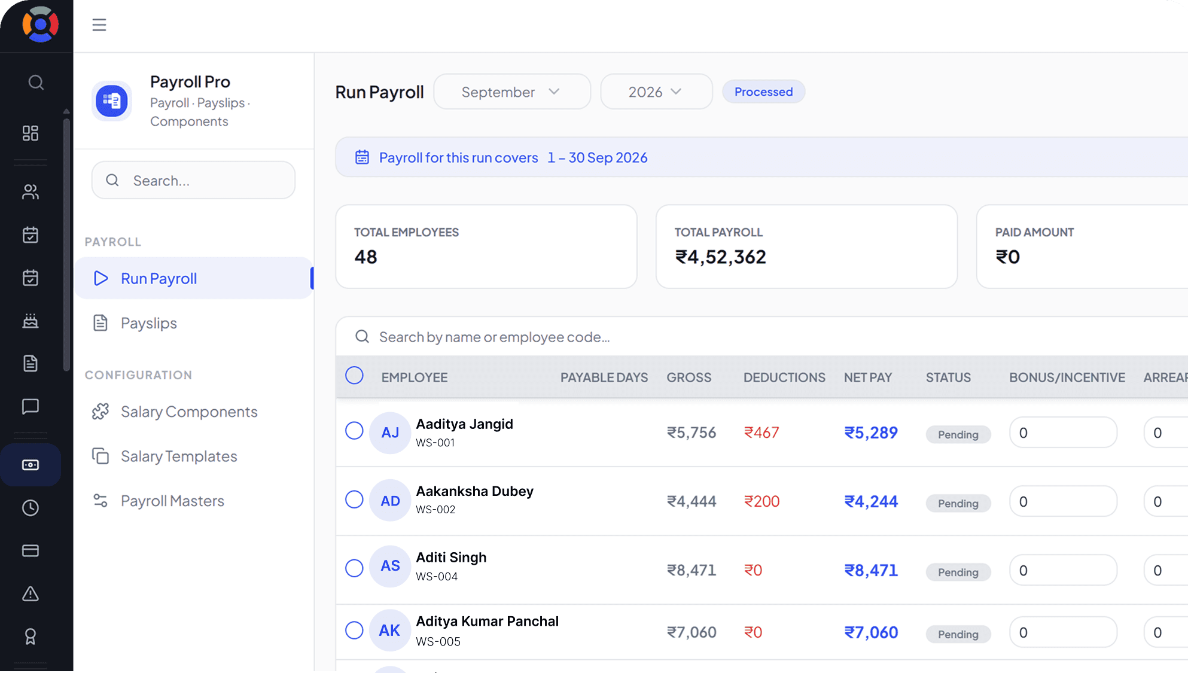Click the AS avatar for Aditi Singh
This screenshot has height=673, width=1188.
pyautogui.click(x=390, y=566)
